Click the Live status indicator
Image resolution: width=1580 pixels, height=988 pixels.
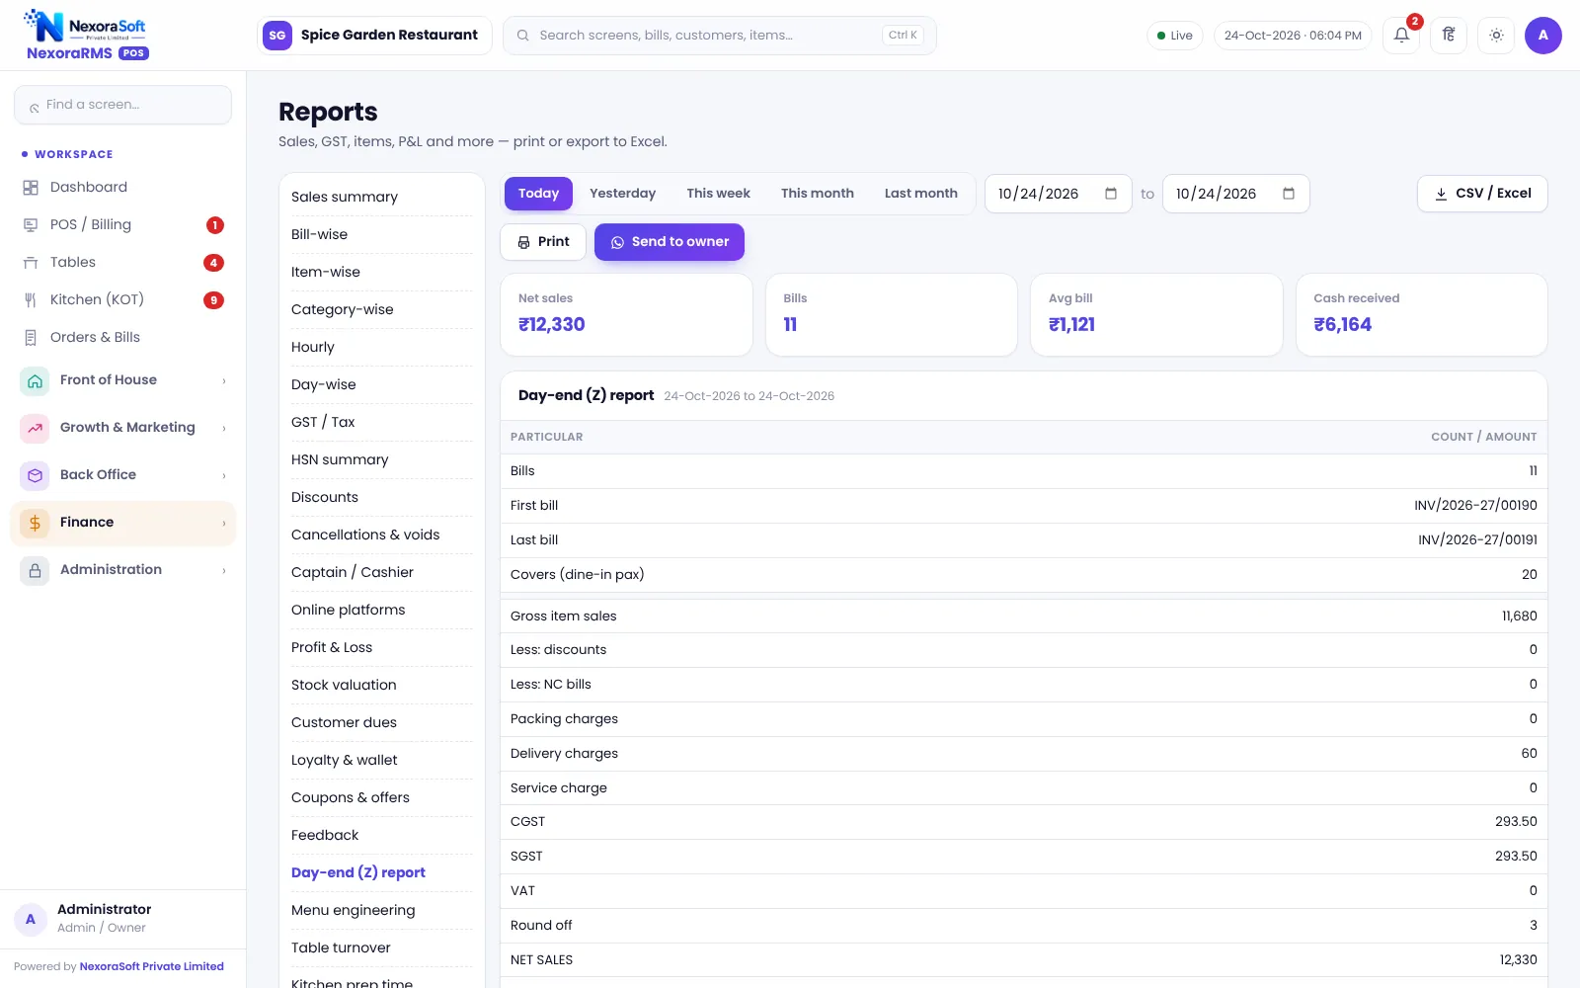pyautogui.click(x=1175, y=36)
